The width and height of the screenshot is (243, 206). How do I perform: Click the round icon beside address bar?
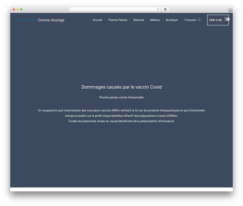tap(165, 10)
